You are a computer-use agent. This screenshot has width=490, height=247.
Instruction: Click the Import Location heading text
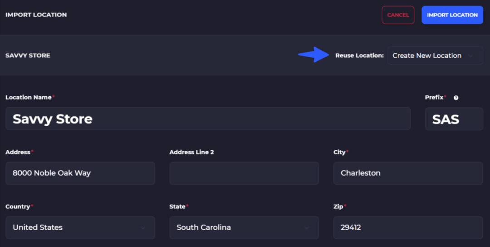(36, 15)
